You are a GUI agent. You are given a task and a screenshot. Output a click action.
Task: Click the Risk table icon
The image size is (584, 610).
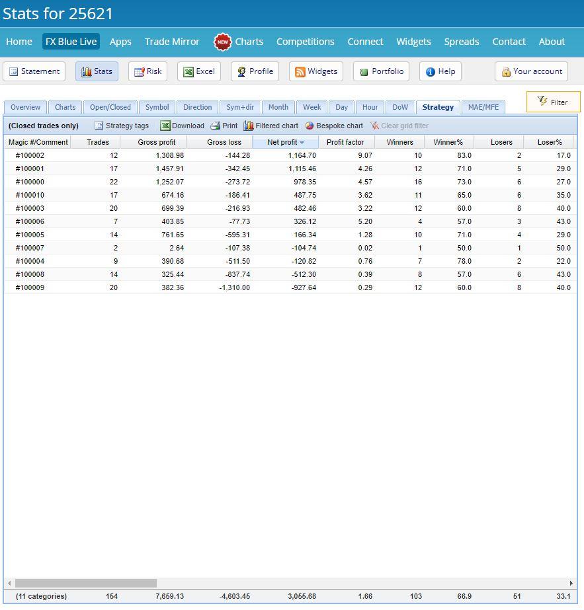[x=139, y=71]
